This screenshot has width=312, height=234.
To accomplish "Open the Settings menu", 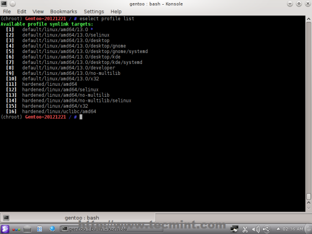I will [x=94, y=11].
